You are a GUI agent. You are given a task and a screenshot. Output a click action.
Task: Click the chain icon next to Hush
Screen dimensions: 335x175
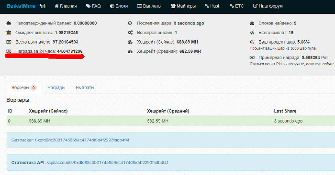point(207,6)
